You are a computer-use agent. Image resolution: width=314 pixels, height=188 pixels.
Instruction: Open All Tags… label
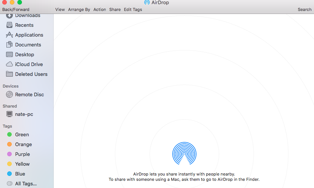[x=26, y=183]
